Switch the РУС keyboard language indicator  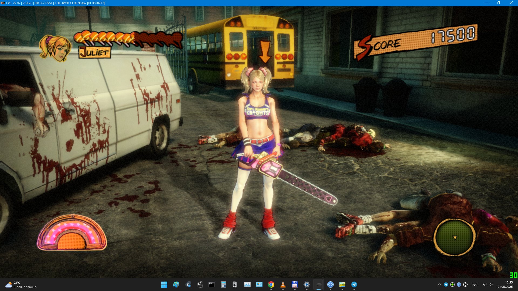point(474,285)
